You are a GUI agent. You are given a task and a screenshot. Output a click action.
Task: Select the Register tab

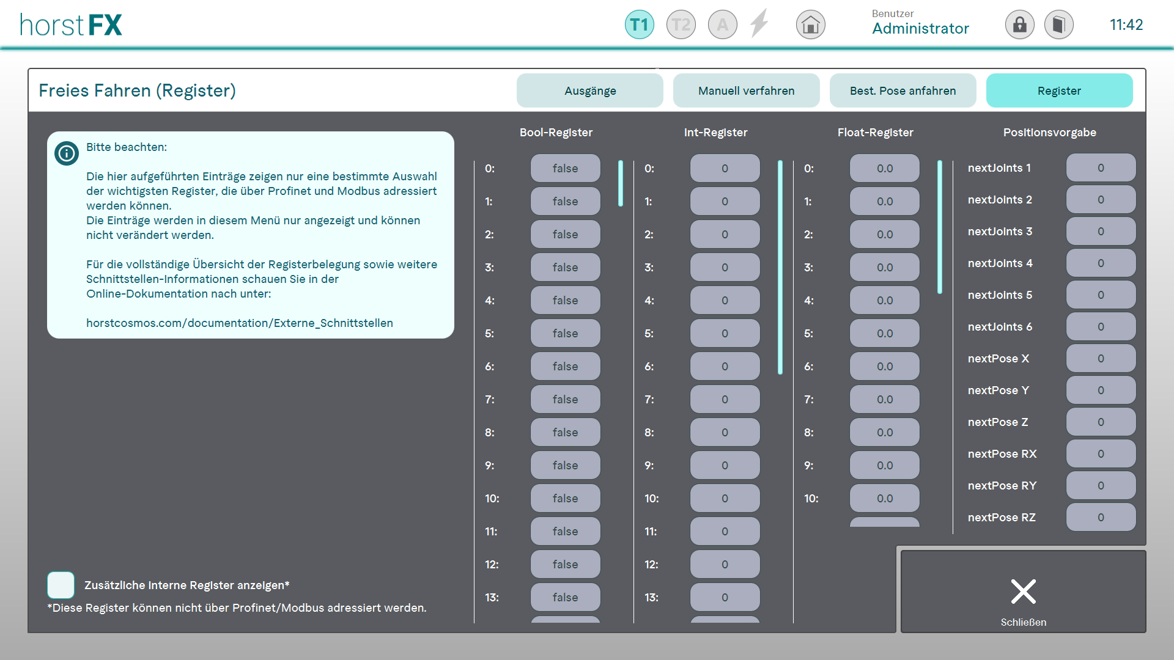(1059, 91)
